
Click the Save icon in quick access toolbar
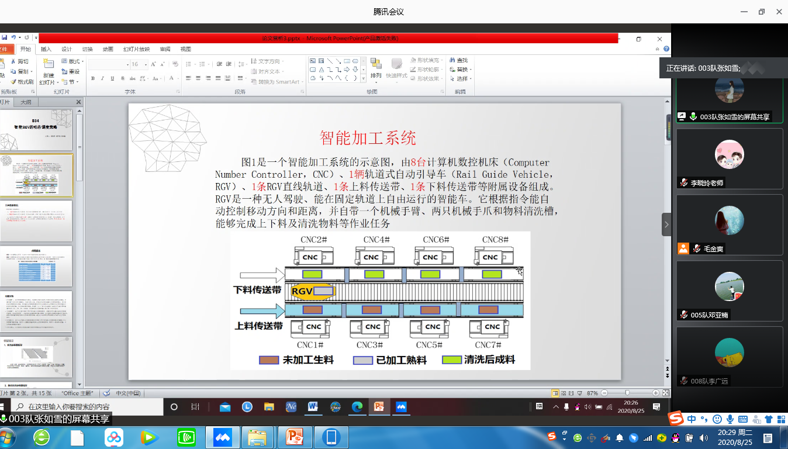coord(4,37)
